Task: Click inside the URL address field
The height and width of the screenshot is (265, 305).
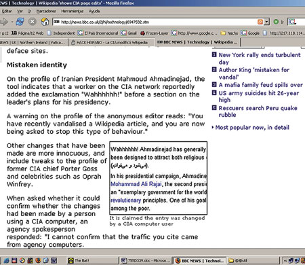Action: point(156,22)
